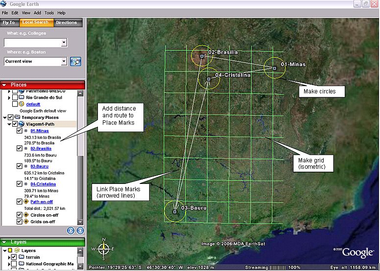Collapse the Layers root tree node
This screenshot has width=380, height=271.
(4, 250)
